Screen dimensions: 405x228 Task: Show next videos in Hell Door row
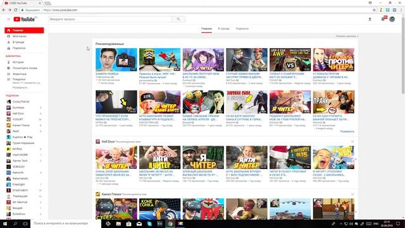(x=356, y=159)
